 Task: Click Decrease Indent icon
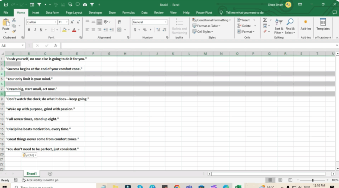pos(106,30)
